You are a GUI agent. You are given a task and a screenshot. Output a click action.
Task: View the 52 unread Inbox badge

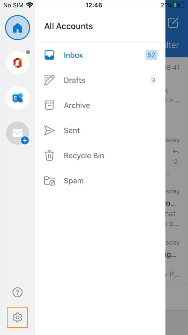tap(151, 55)
